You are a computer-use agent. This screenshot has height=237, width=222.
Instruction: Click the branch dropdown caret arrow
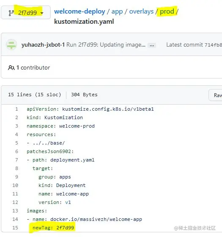pos(42,13)
